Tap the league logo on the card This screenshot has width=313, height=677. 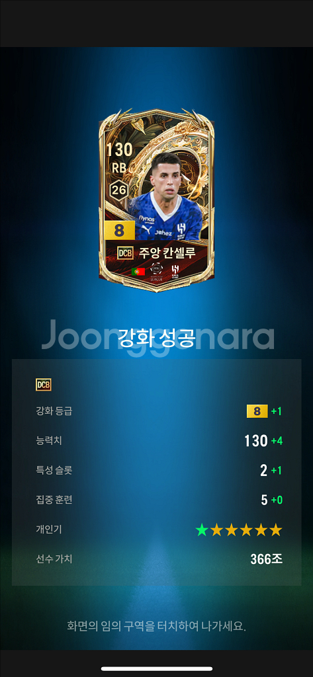pos(156,270)
